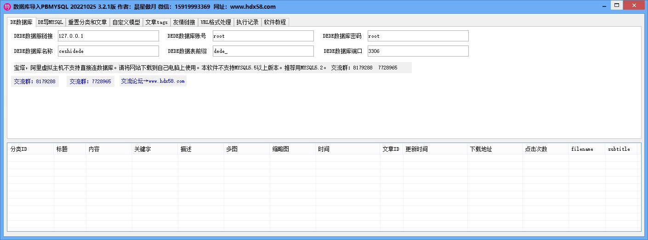This screenshot has width=648, height=240.
Task: Switch to URL格式处理 tab
Action: (216, 22)
